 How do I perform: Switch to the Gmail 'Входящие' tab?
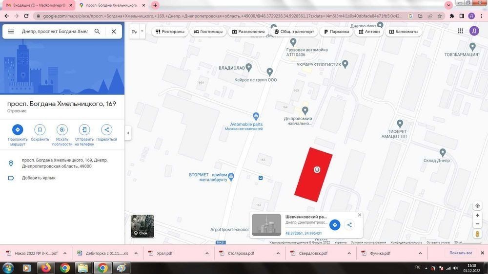click(39, 5)
